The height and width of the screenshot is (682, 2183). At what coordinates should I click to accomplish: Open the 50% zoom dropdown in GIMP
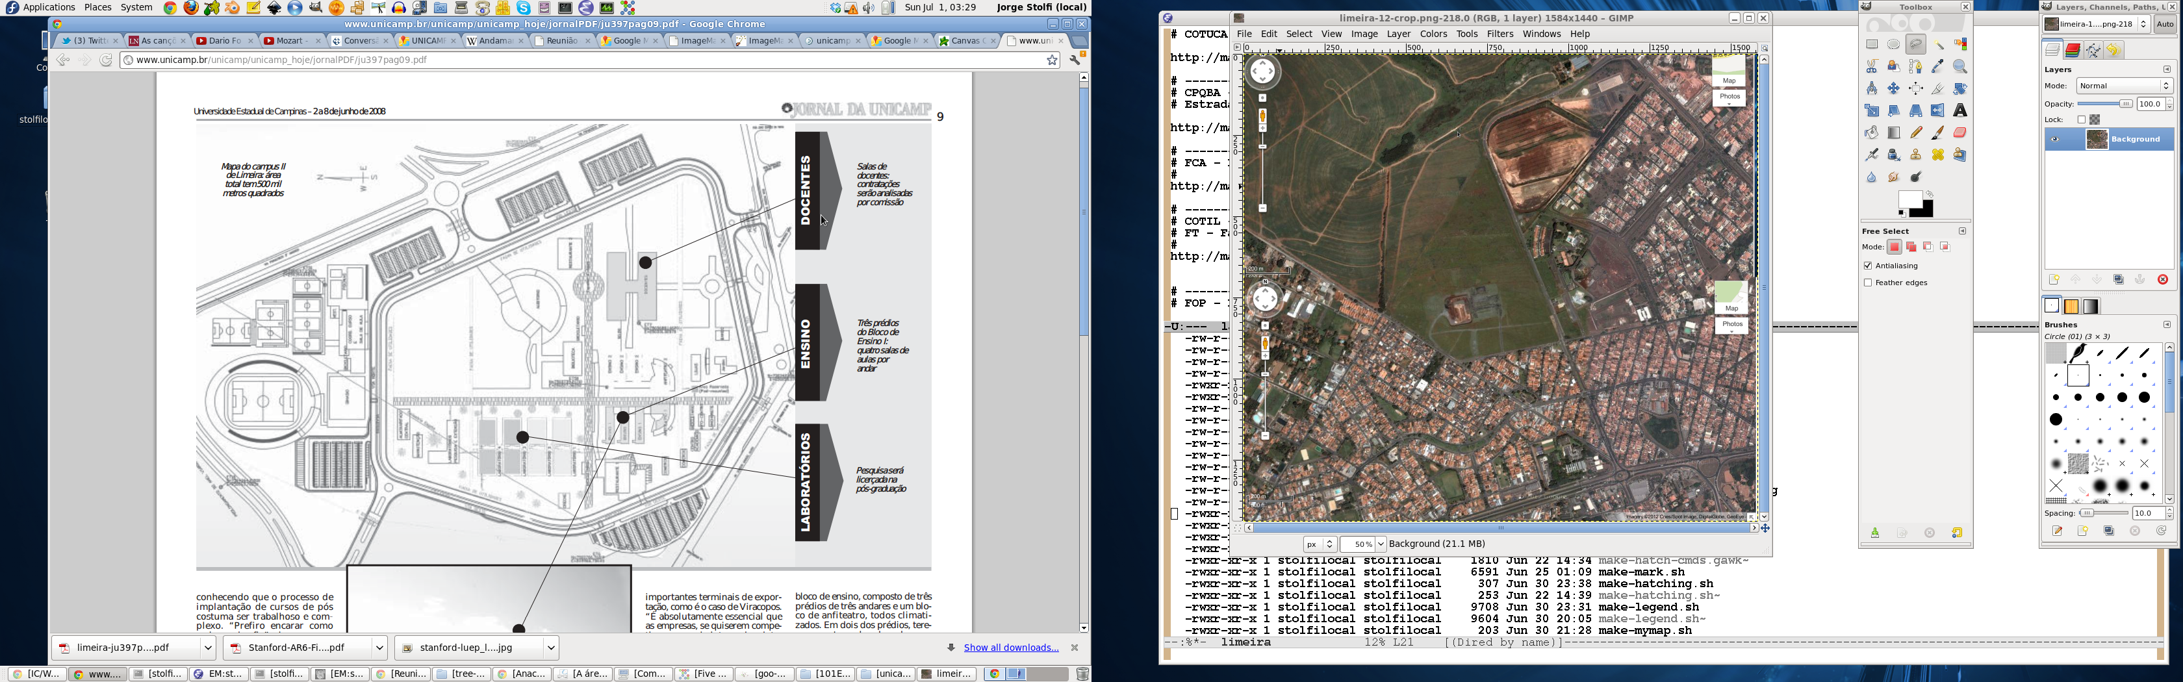point(1381,545)
